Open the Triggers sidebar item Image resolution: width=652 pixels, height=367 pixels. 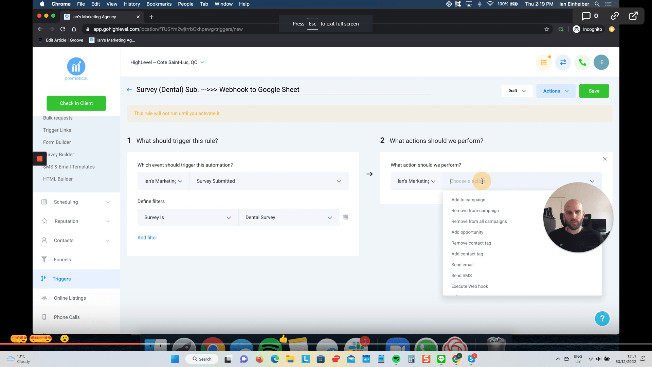76,279
